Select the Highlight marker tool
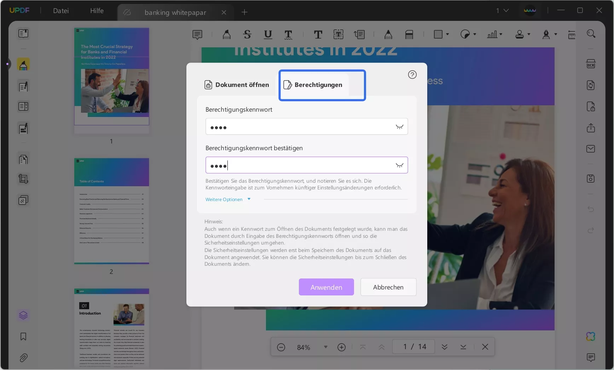The height and width of the screenshot is (370, 614). pos(227,35)
